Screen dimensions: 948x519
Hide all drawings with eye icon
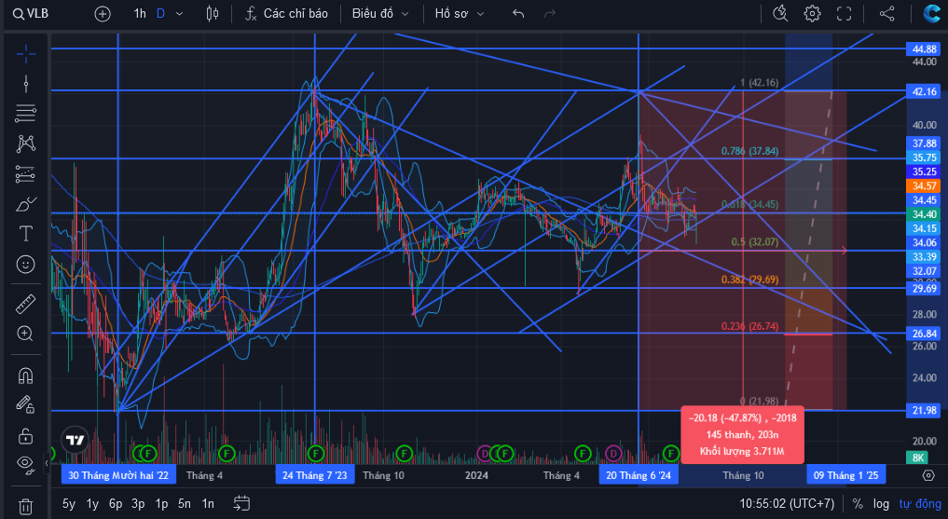[25, 463]
